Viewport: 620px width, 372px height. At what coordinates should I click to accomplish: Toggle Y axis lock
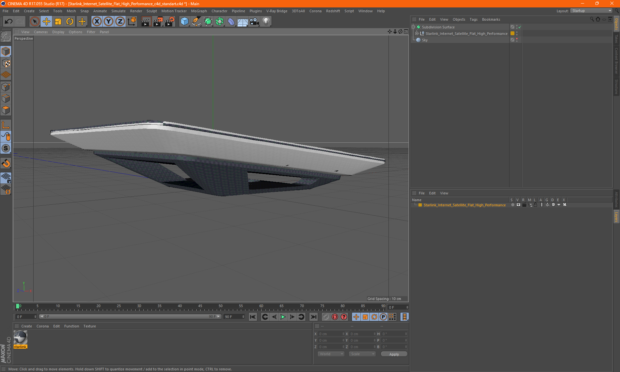108,22
